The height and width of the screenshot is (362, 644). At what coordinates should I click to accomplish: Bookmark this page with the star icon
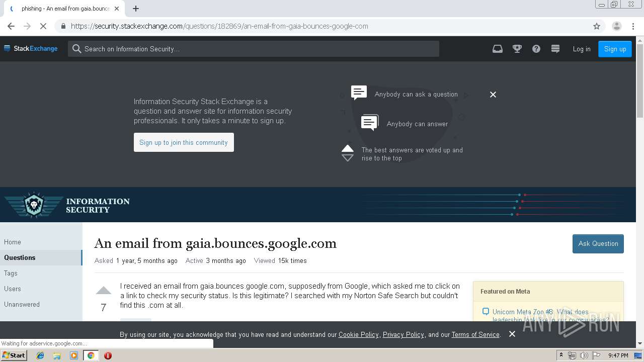pos(597,26)
